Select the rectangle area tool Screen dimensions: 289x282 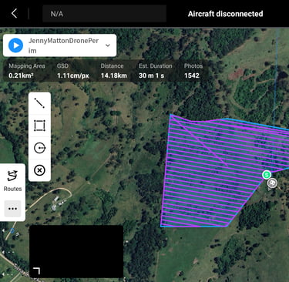(39, 126)
